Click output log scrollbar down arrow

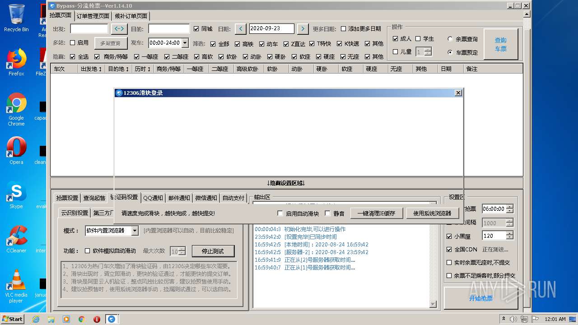click(433, 305)
